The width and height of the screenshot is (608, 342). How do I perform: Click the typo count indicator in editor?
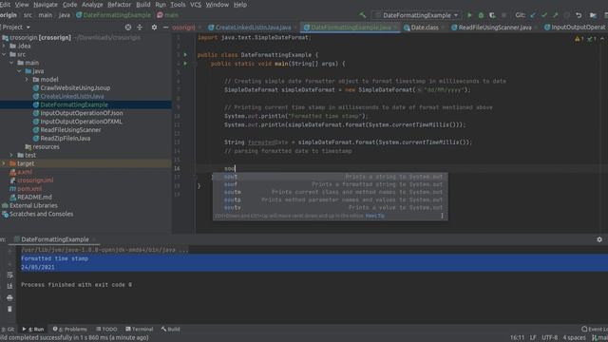coord(592,39)
